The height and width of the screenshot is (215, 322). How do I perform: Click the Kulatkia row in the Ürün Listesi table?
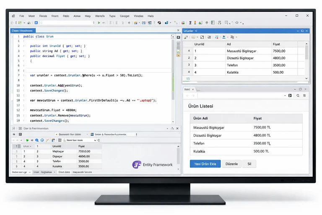point(246,151)
